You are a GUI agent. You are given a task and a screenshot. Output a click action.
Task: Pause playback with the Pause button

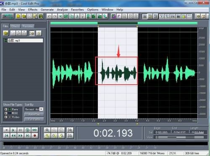(x=21, y=130)
